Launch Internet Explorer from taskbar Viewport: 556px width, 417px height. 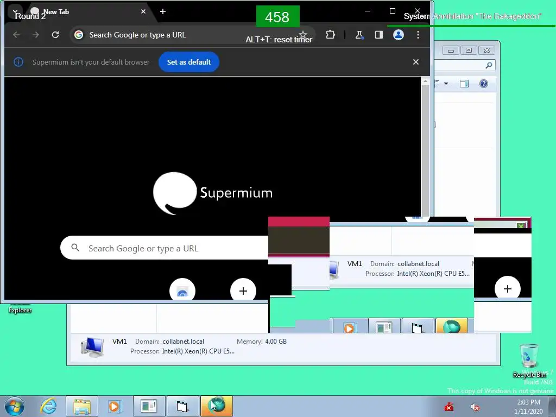pos(48,406)
